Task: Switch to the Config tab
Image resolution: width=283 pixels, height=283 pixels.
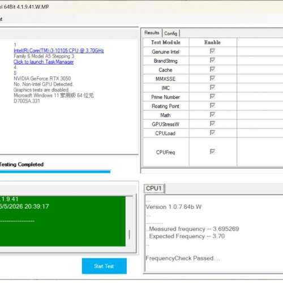Action: click(x=170, y=33)
